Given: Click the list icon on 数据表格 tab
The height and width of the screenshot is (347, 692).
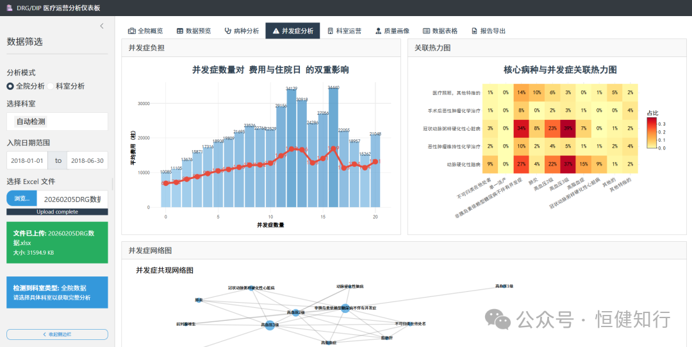Looking at the screenshot, I should pos(426,31).
